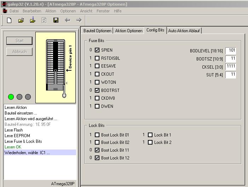The image size is (248, 187).
Task: Open the Optionen menu
Action: coord(68,11)
